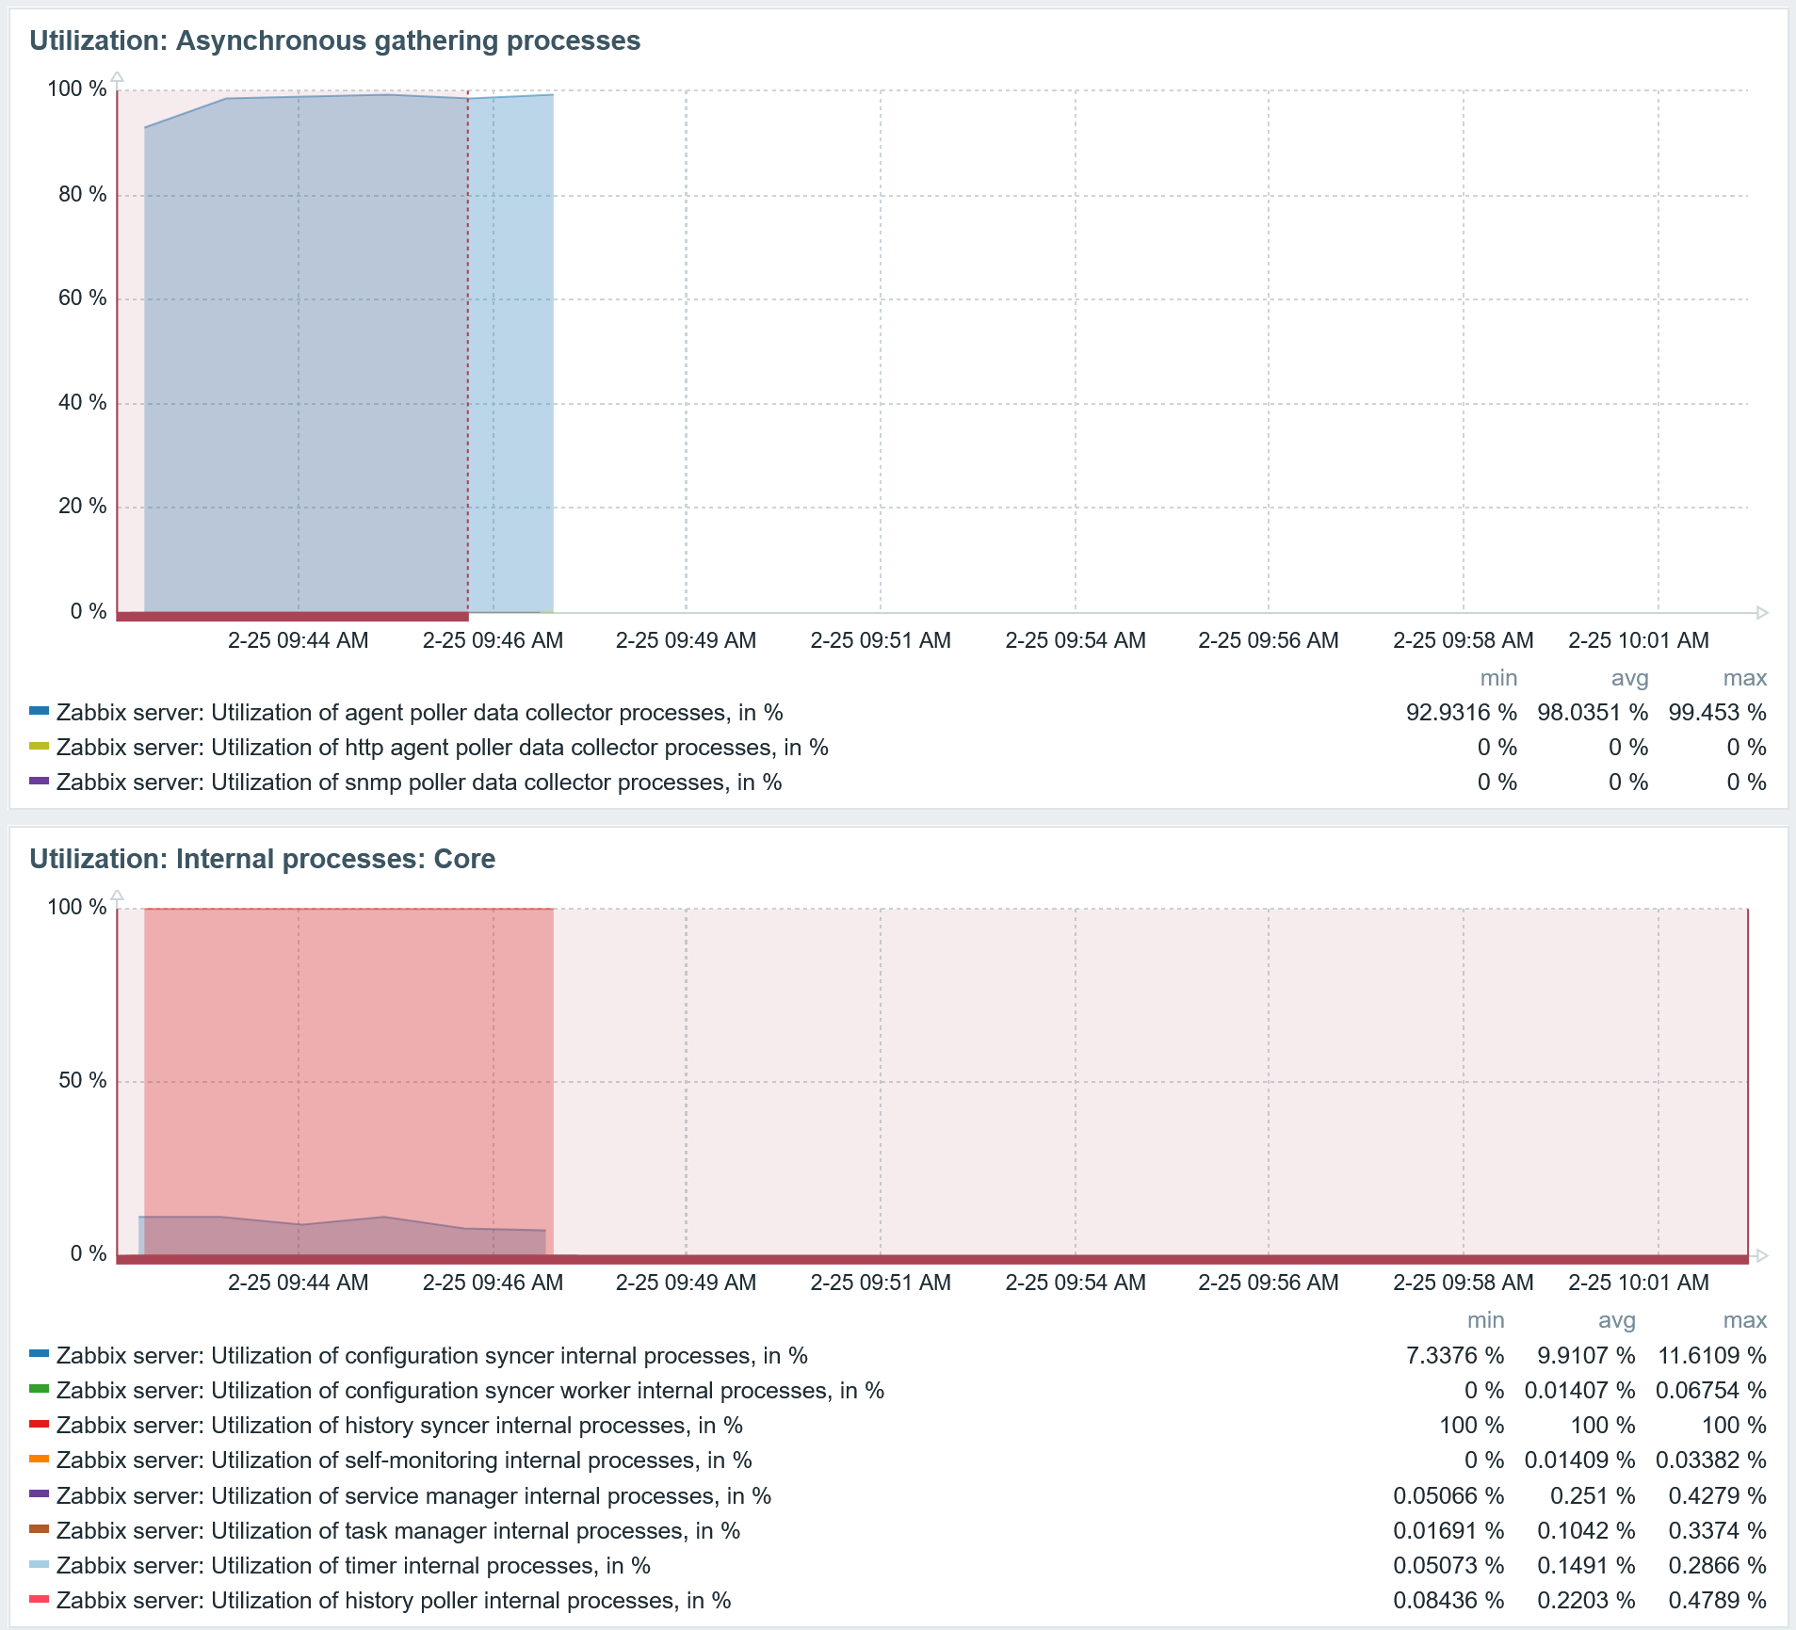Click the blue agent poller legend swatch
This screenshot has height=1630, width=1796.
(39, 711)
